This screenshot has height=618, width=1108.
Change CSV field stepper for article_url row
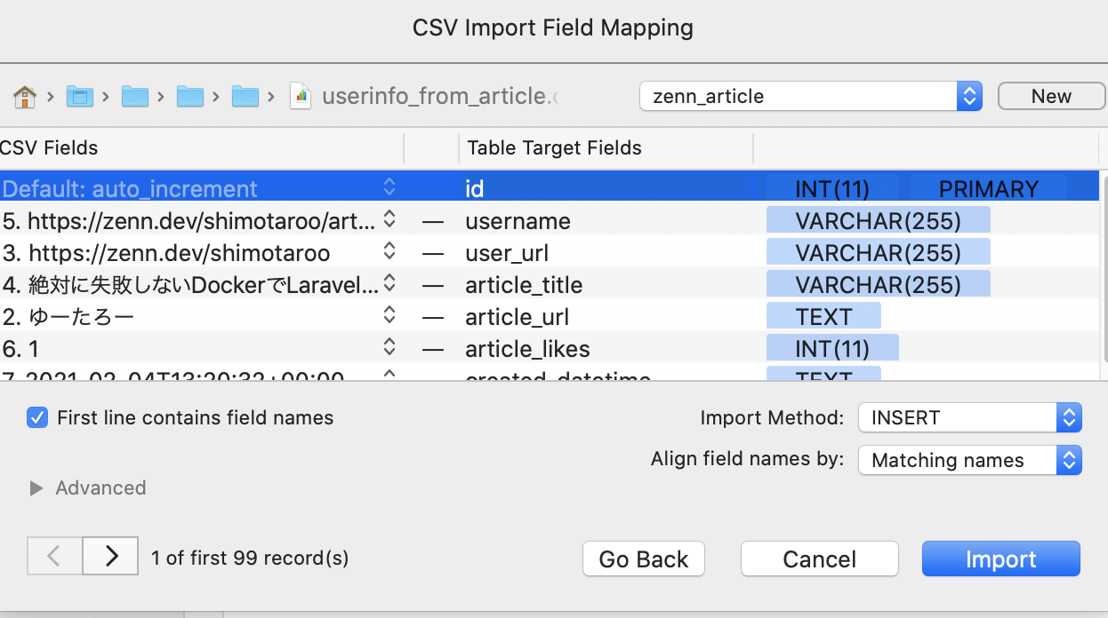[x=389, y=317]
